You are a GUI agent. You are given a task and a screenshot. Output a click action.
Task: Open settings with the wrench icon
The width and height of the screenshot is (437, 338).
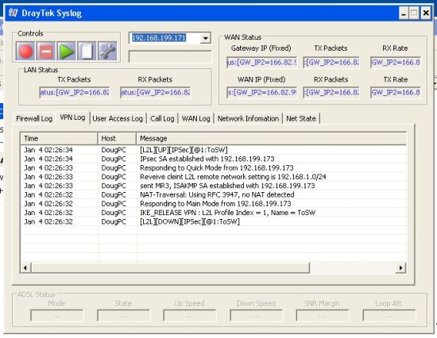pyautogui.click(x=107, y=52)
